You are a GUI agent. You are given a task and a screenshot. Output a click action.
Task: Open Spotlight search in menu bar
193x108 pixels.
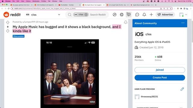tap(172, 1)
